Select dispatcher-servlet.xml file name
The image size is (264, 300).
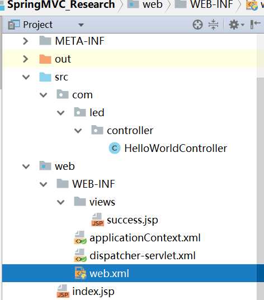[x=143, y=256]
